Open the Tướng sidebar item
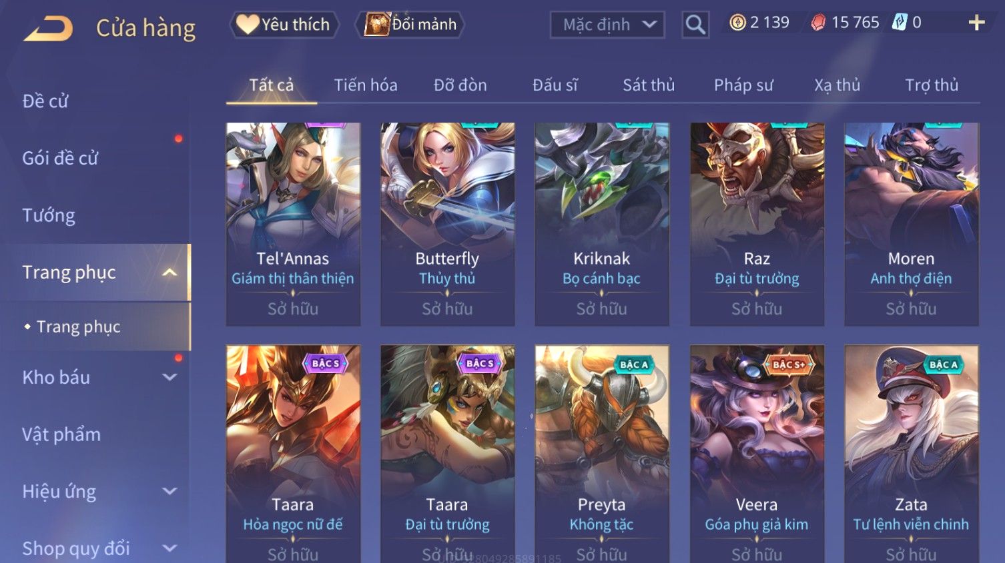The height and width of the screenshot is (563, 1005). [49, 216]
